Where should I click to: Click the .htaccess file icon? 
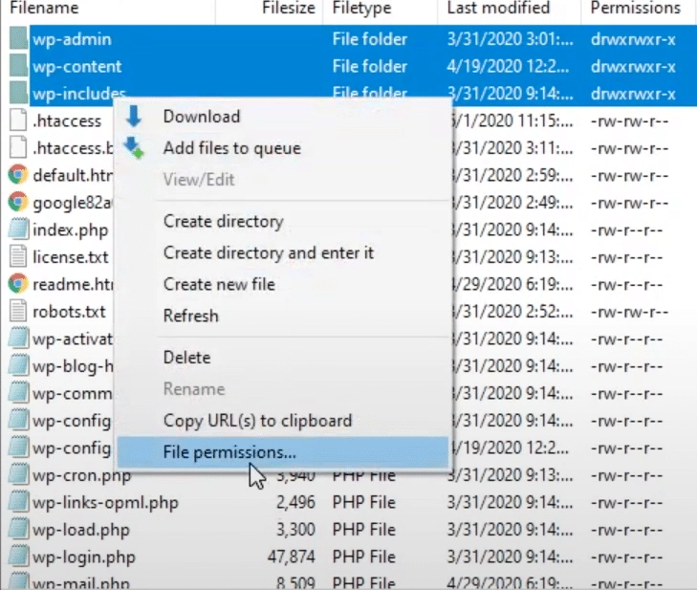[x=18, y=120]
